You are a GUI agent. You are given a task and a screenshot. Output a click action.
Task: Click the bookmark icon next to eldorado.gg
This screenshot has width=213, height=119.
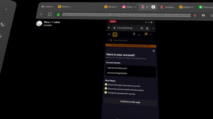point(142,28)
